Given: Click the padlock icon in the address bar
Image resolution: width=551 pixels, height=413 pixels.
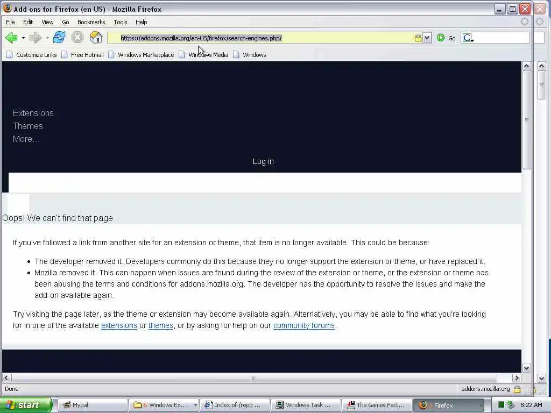Looking at the screenshot, I should [418, 38].
